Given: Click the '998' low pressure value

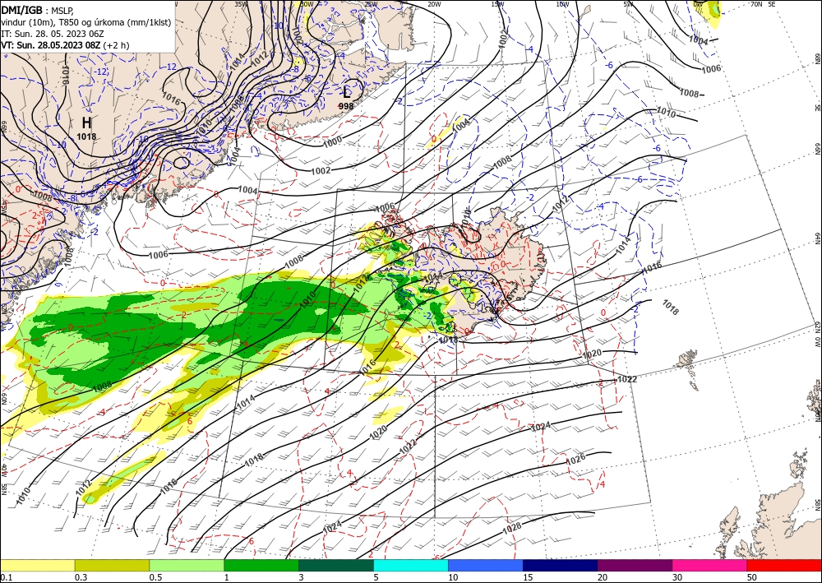Looking at the screenshot, I should click(345, 106).
